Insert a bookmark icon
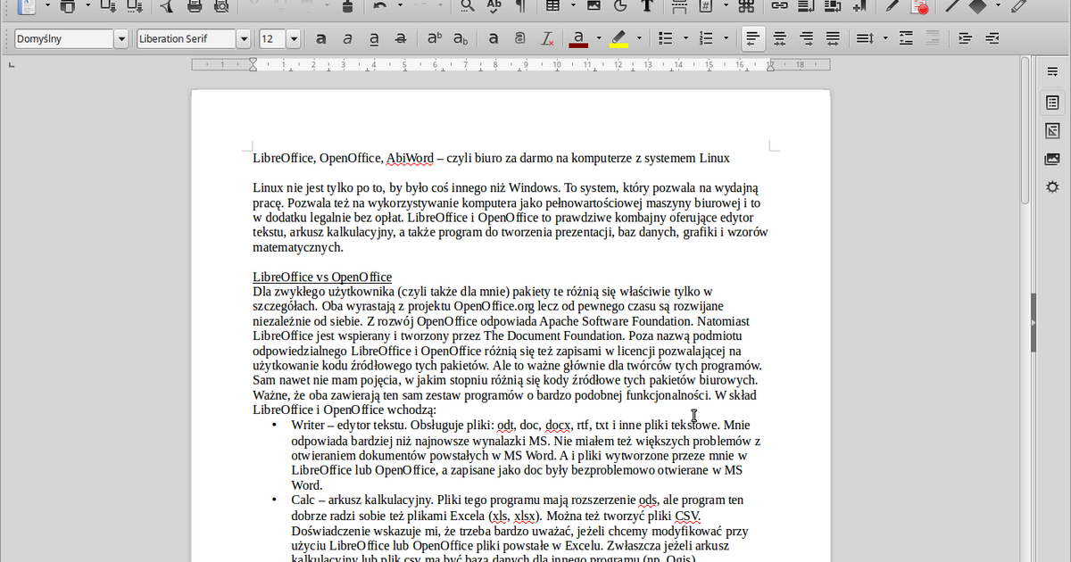This screenshot has height=562, width=1071. pyautogui.click(x=859, y=6)
